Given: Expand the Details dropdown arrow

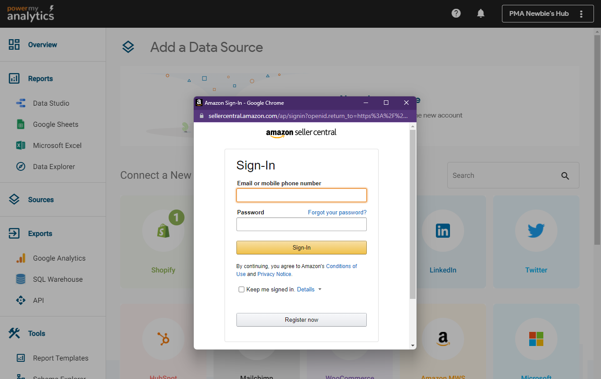Looking at the screenshot, I should 320,290.
